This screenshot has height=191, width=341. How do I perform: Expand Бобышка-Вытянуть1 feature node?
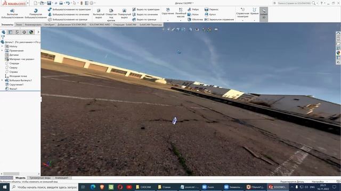(2, 80)
